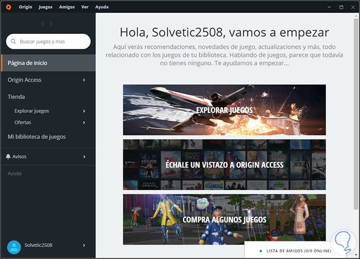Open the Ver menu
Viewport: 360px width, 259px height.
pos(85,7)
